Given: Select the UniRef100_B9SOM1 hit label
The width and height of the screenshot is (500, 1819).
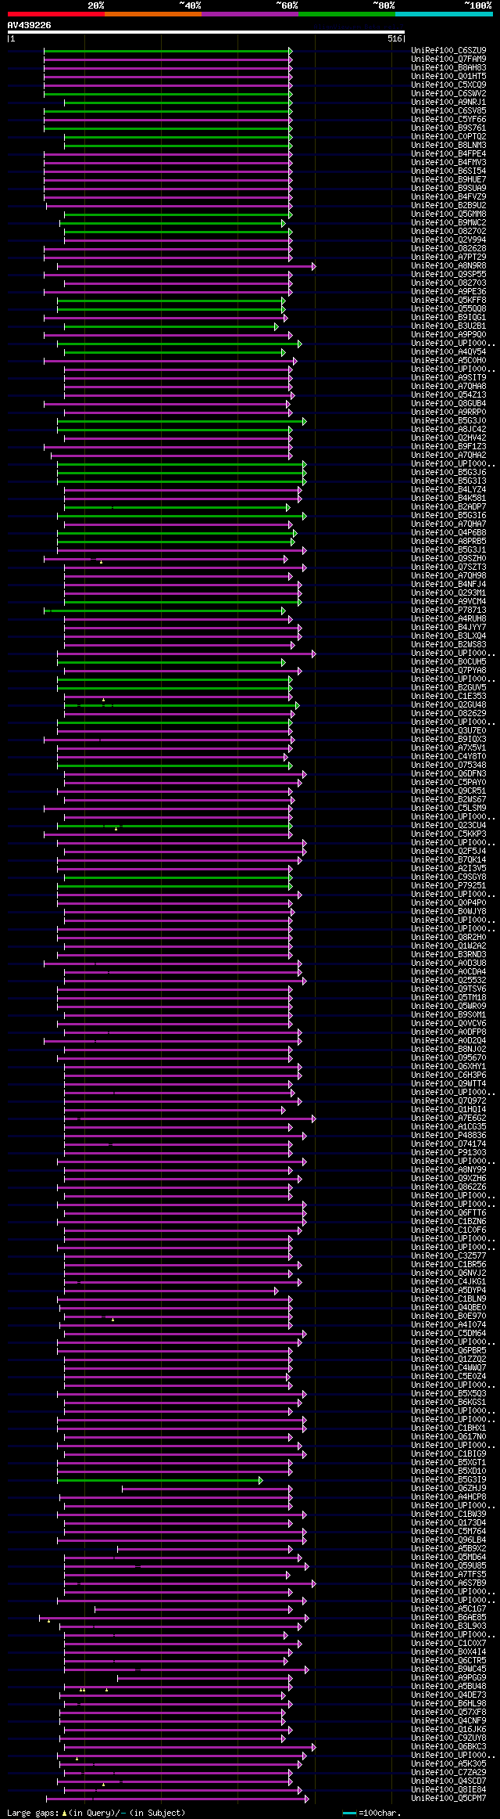Looking at the screenshot, I should tap(448, 1015).
